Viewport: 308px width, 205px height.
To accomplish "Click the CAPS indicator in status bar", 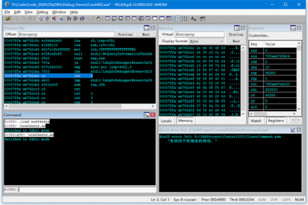I will pyautogui.click(x=286, y=200).
